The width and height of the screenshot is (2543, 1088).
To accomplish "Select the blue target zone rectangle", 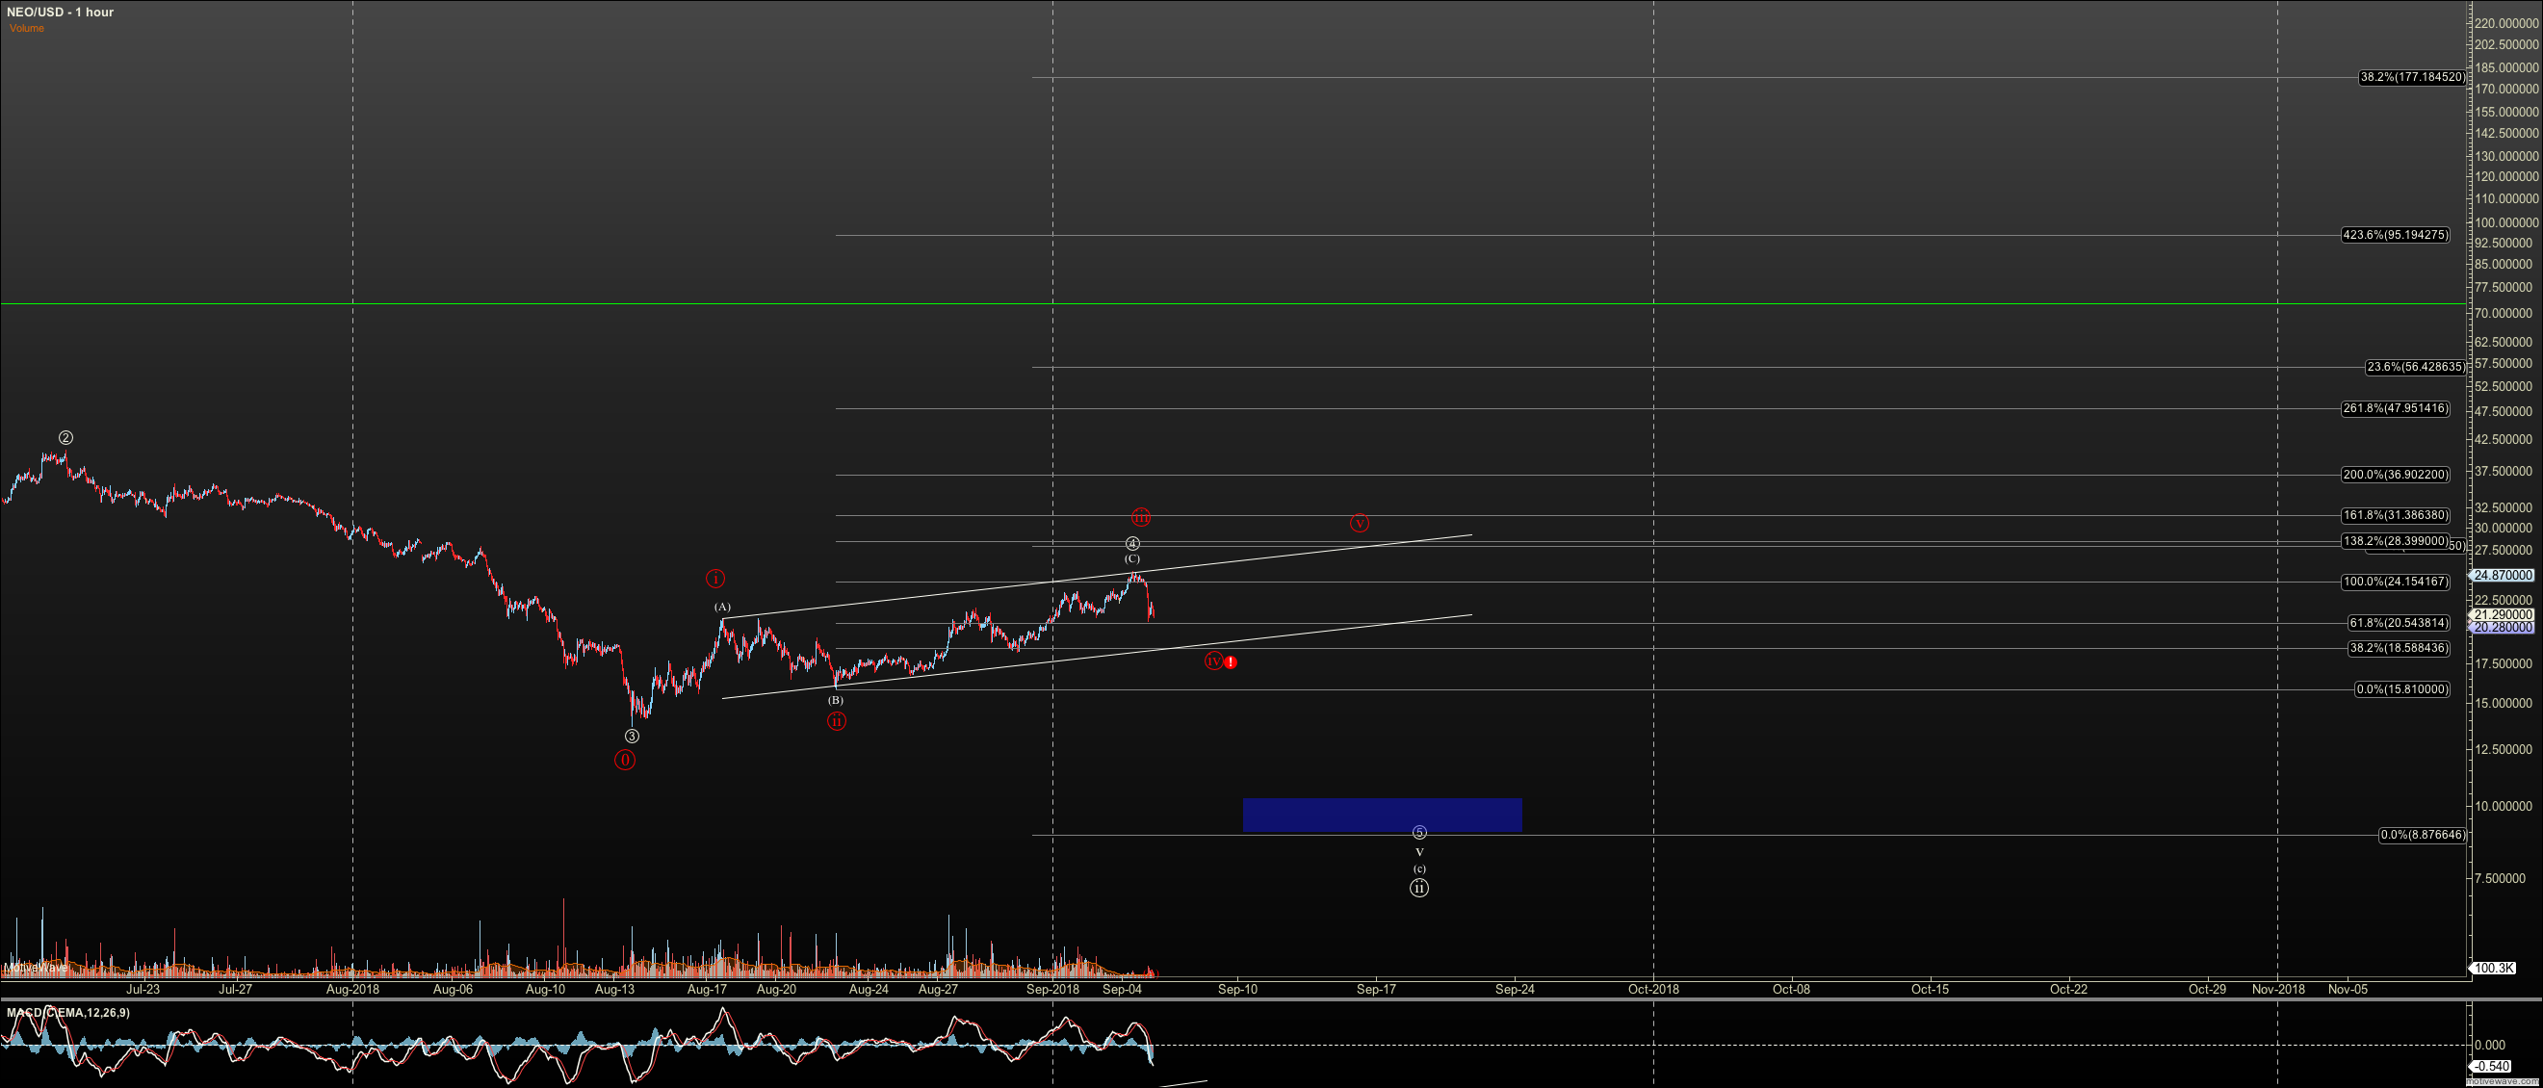I will 1382,816.
